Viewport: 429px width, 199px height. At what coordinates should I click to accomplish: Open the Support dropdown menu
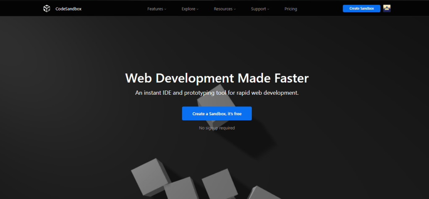point(258,9)
